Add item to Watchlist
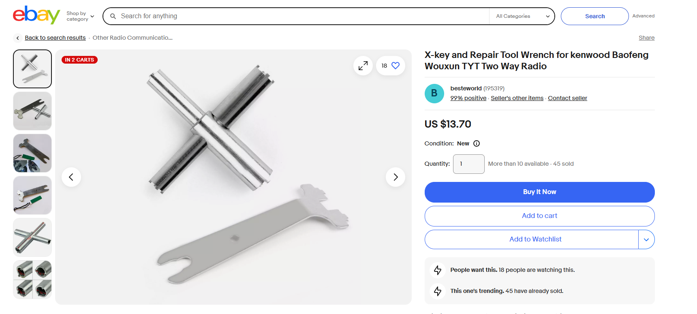This screenshot has width=697, height=314. coord(535,239)
